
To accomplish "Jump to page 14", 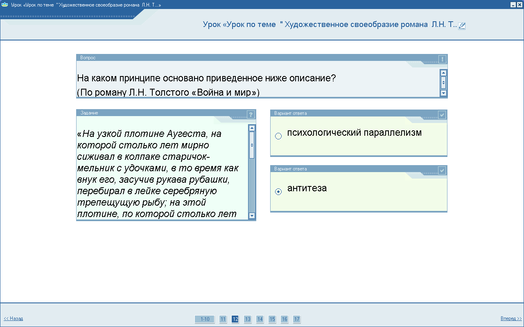I will 260,319.
